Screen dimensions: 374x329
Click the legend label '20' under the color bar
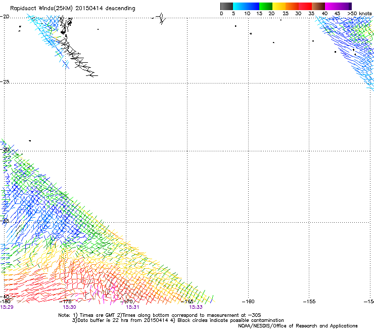coord(271,14)
